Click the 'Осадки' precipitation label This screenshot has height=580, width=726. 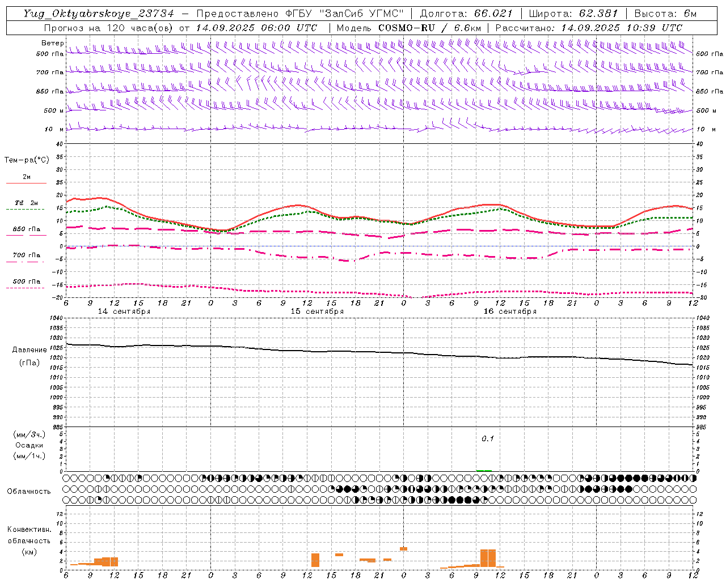(x=29, y=445)
